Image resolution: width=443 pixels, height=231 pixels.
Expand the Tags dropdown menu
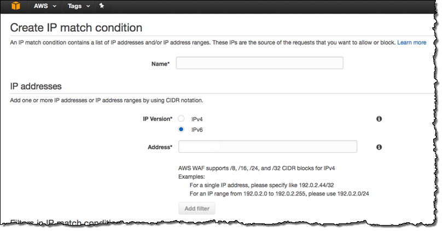pos(79,6)
